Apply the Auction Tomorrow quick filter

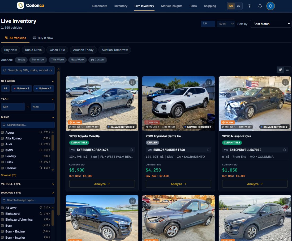115,50
